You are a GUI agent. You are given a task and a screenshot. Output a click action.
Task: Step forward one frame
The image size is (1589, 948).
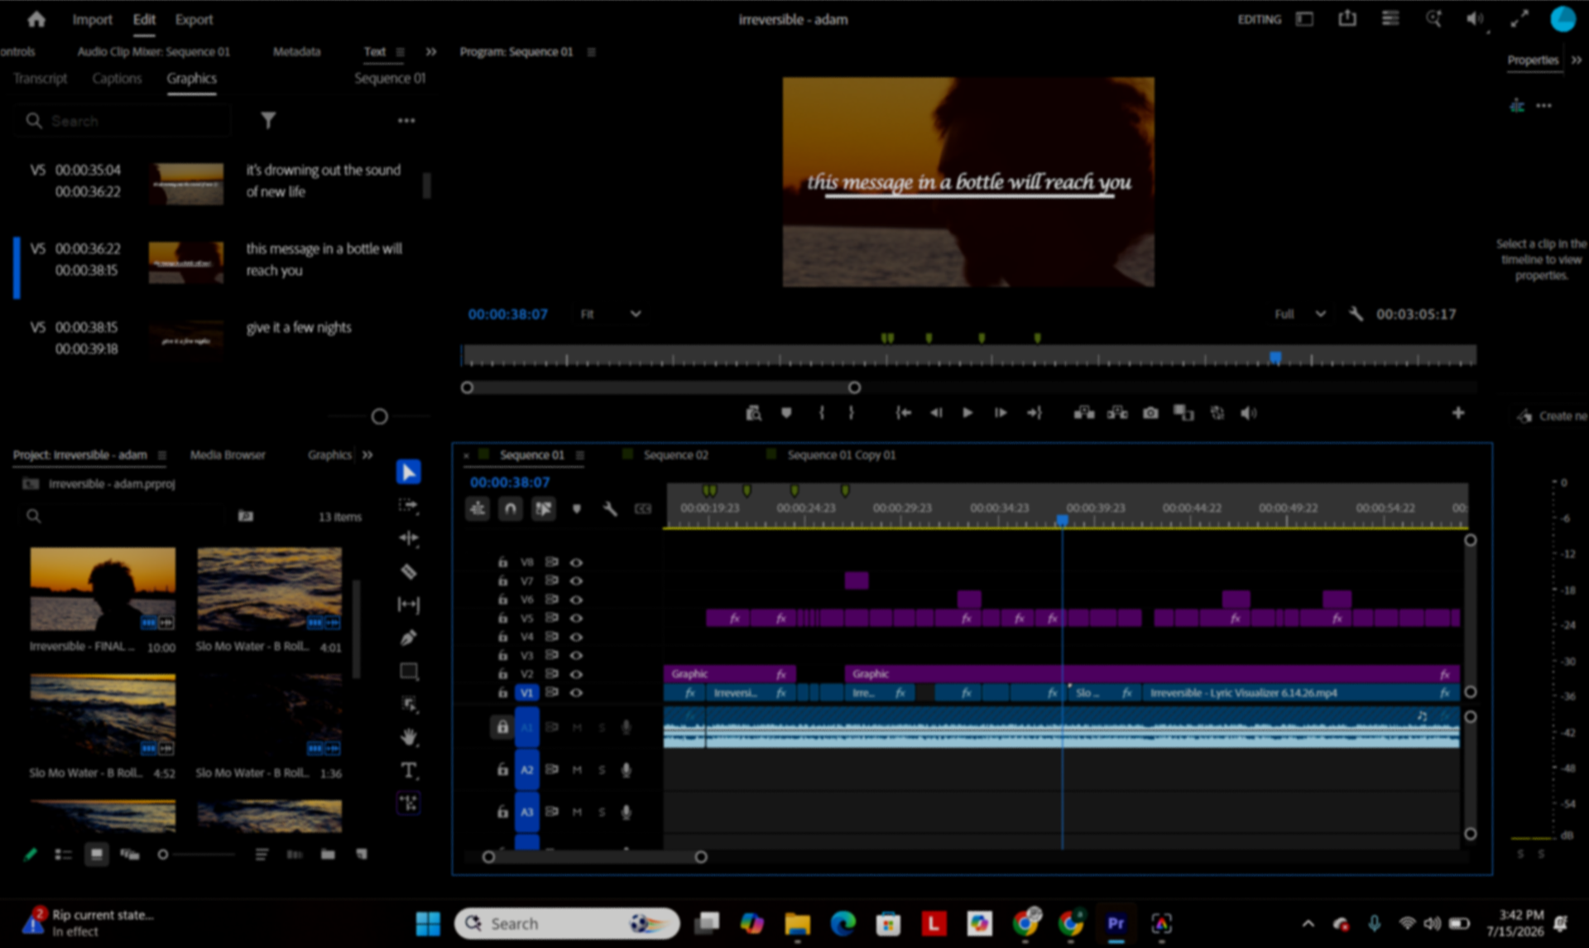[1001, 412]
